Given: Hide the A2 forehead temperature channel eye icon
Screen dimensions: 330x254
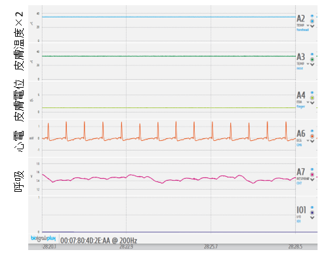Looking at the screenshot, I should 312,16.
